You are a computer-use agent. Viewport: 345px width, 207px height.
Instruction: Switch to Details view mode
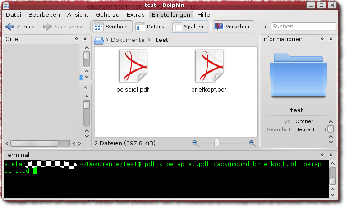(x=150, y=27)
